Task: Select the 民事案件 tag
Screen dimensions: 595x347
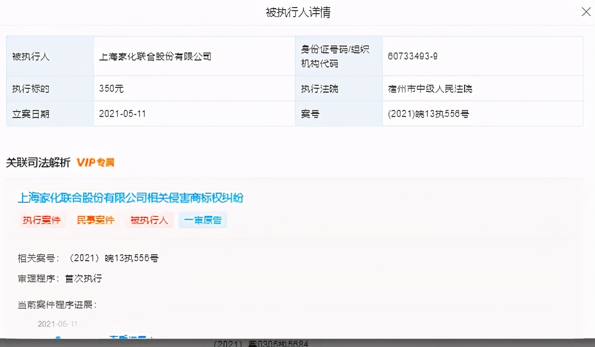Action: pos(95,220)
